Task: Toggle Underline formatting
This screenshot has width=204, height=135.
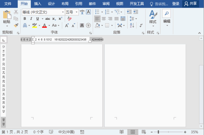Action: point(38,19)
